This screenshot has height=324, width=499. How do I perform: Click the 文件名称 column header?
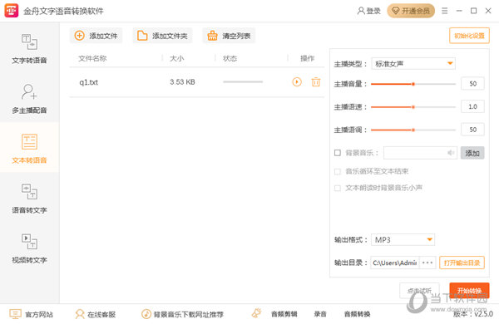(x=92, y=58)
